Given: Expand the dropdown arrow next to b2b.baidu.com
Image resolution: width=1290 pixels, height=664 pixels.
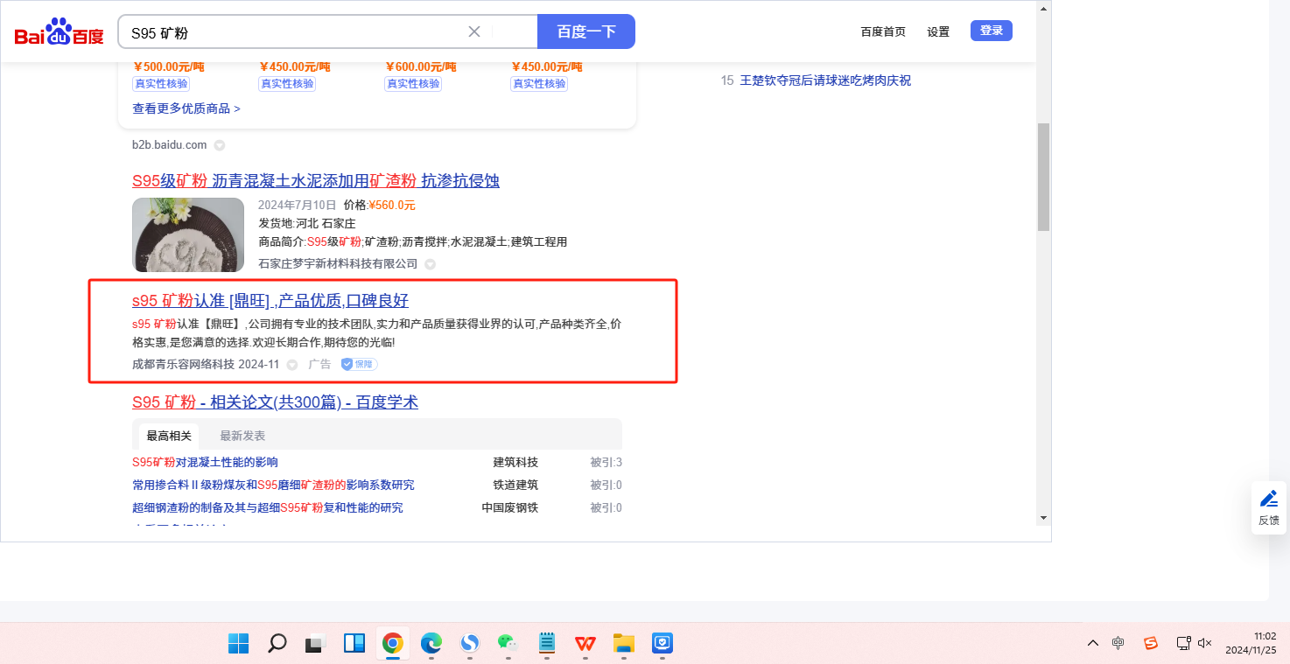Looking at the screenshot, I should (x=220, y=145).
